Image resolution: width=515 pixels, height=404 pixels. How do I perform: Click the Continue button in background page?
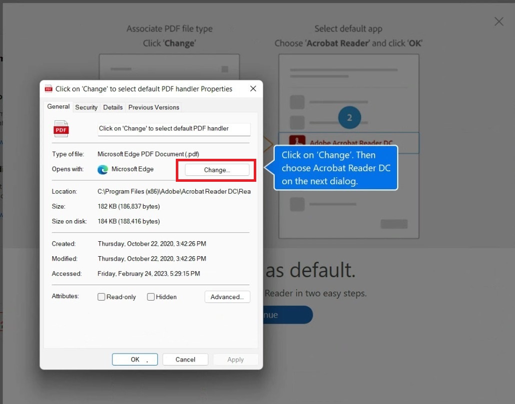click(288, 315)
